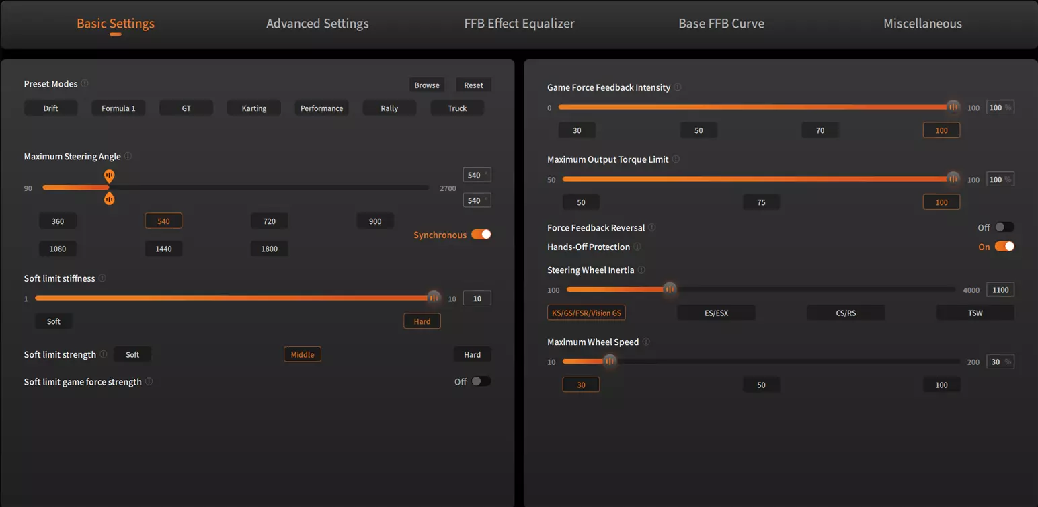Click info icon next to Maximum Output Torque Limit
The image size is (1038, 507).
click(x=676, y=159)
